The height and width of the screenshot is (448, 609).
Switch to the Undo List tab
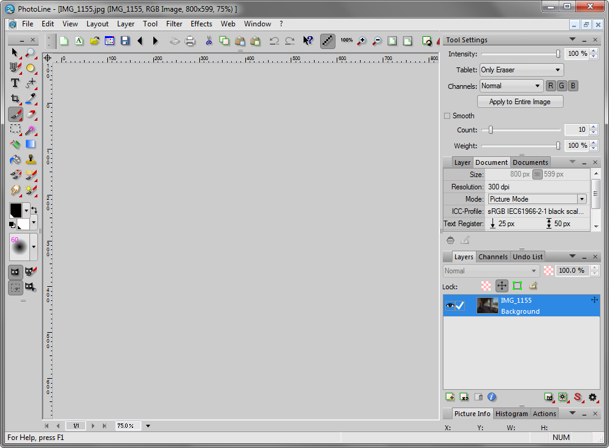click(527, 257)
